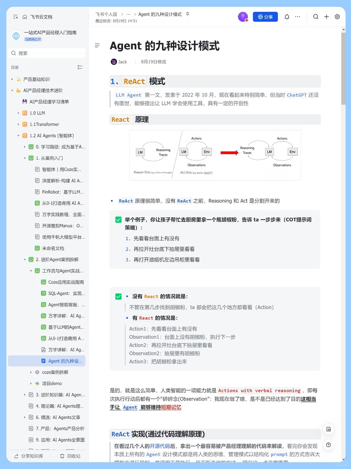Click the user avatar in top bar

pyautogui.click(x=243, y=17)
